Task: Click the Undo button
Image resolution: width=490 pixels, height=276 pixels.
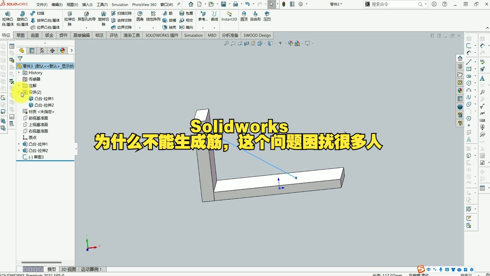Action: [247, 4]
